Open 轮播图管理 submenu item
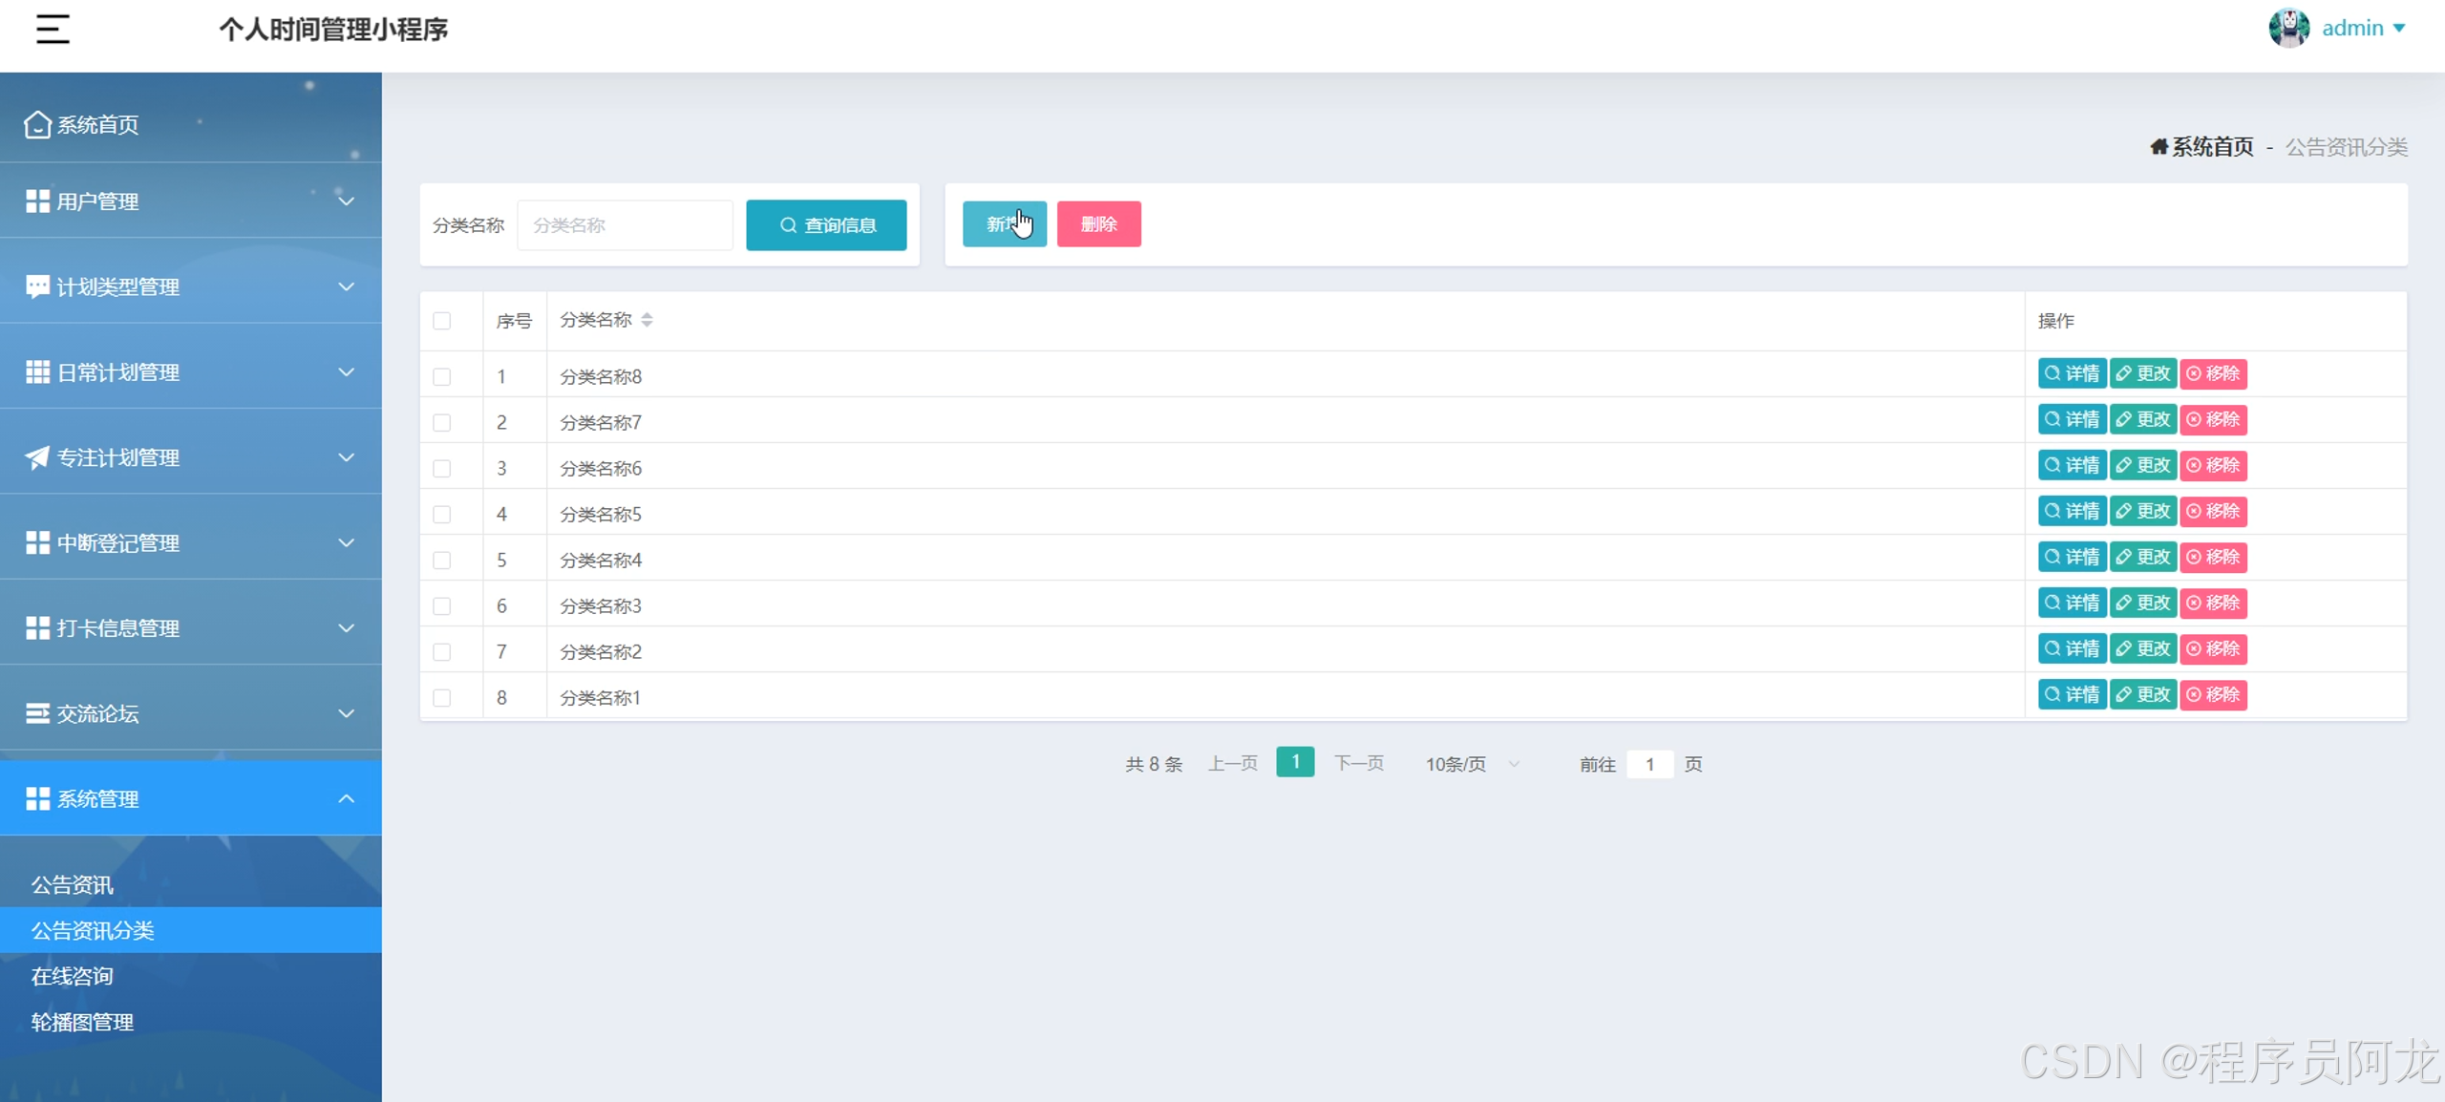Viewport: 2445px width, 1102px height. pos(82,1022)
